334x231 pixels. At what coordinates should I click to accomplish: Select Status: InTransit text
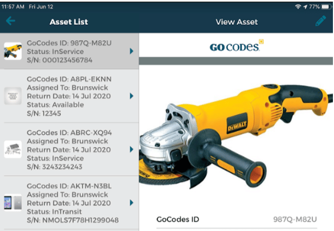pos(54,212)
